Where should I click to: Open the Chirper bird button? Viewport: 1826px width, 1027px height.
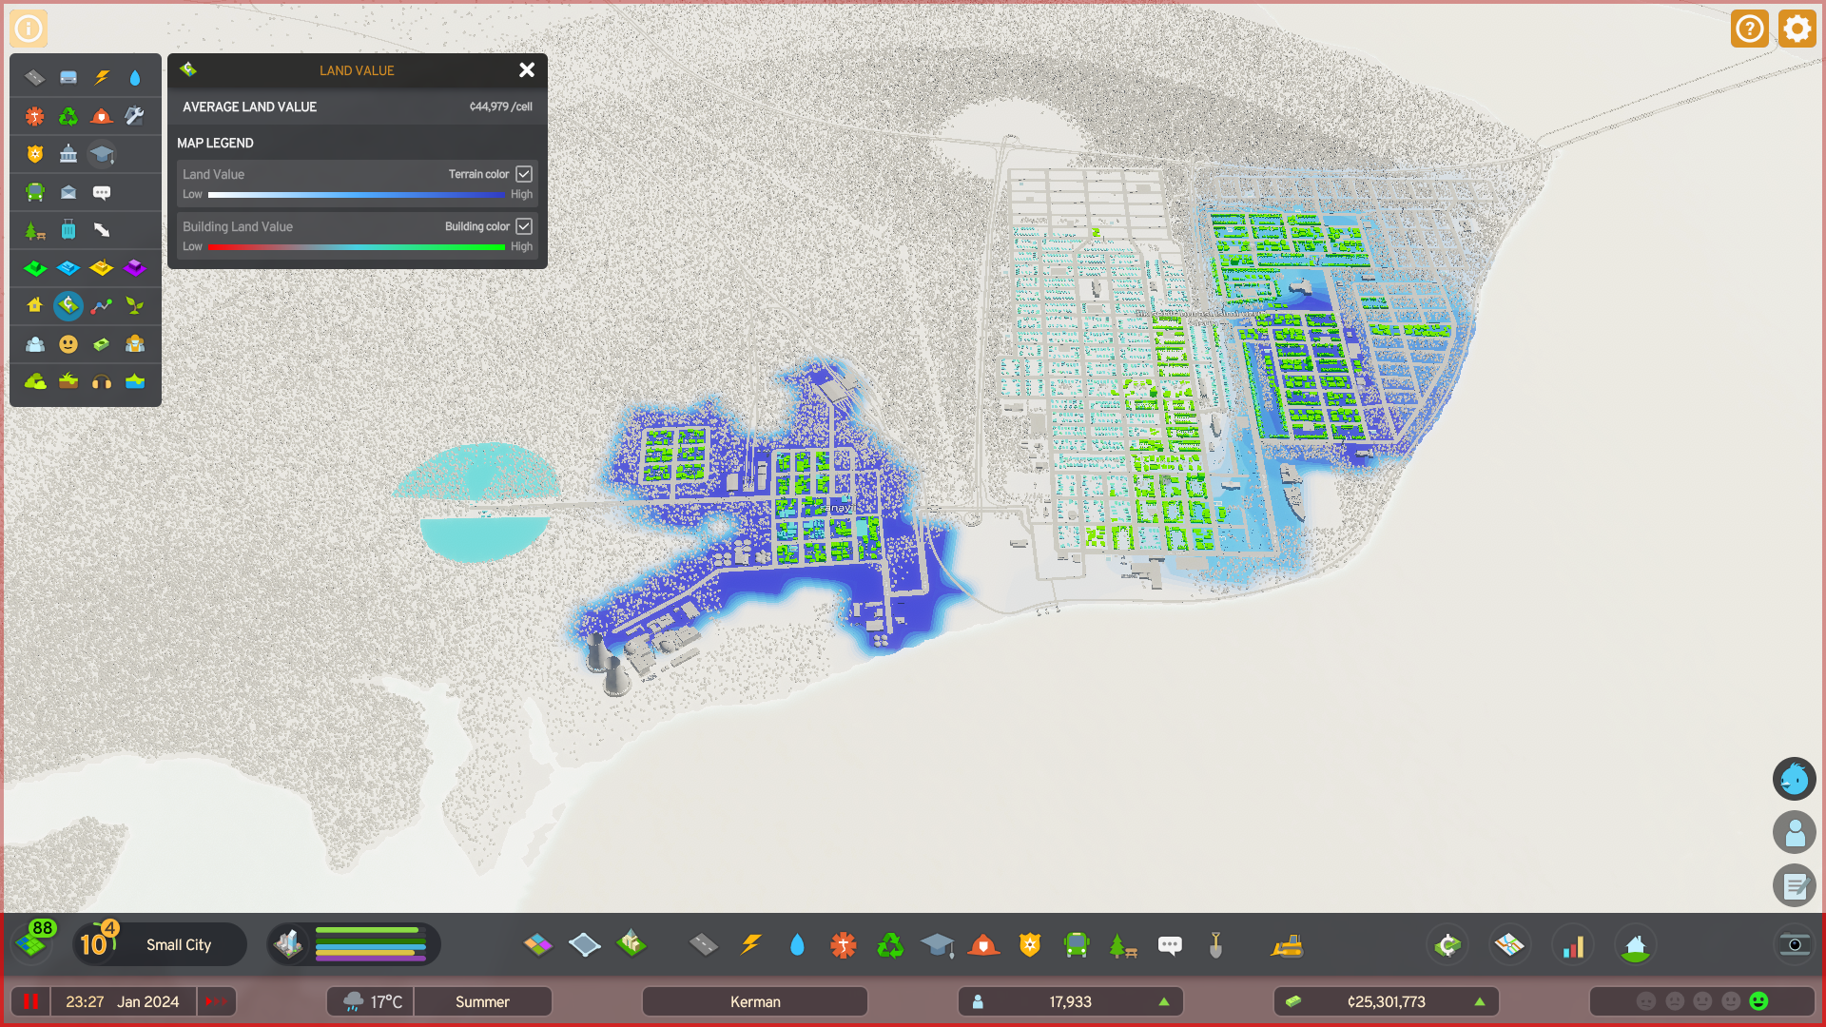(x=1795, y=780)
